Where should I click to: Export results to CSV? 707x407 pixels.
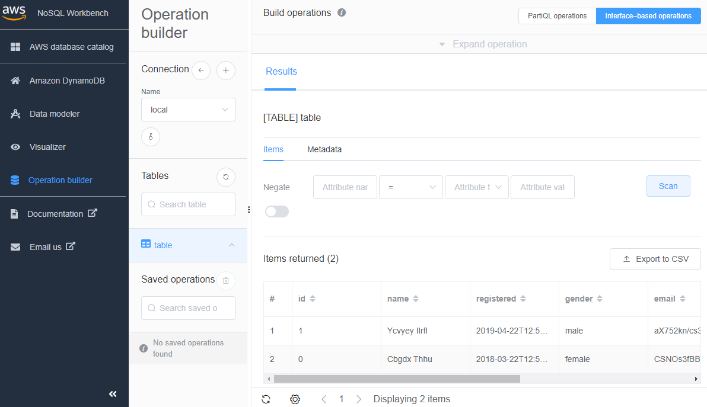tap(655, 259)
